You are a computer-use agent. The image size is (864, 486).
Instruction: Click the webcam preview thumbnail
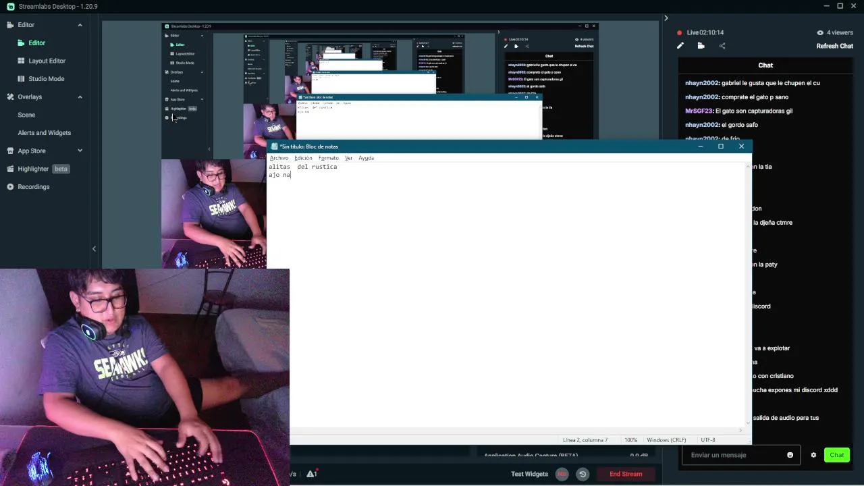(144, 377)
